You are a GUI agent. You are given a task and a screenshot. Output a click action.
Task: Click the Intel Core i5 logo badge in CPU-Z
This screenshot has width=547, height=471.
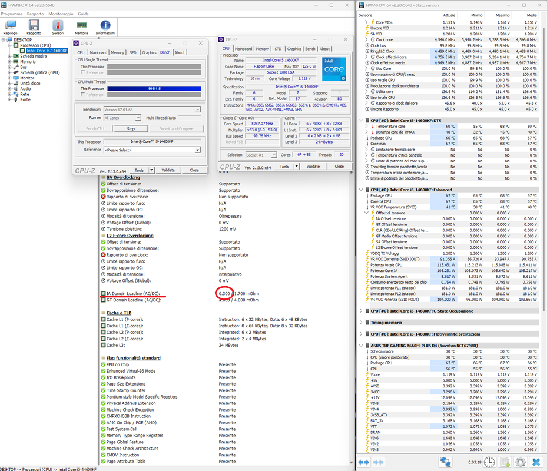coord(334,69)
